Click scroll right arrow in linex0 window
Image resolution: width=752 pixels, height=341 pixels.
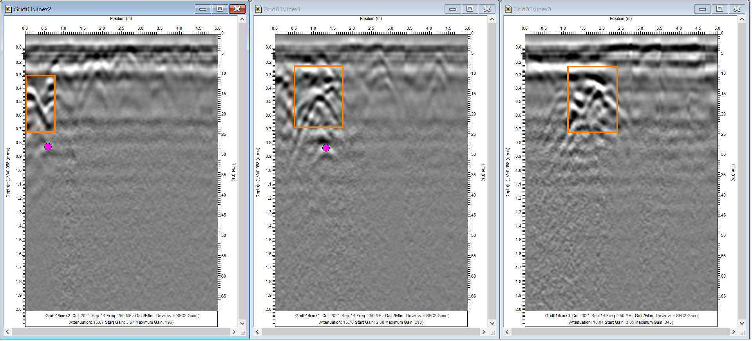pyautogui.click(x=734, y=332)
